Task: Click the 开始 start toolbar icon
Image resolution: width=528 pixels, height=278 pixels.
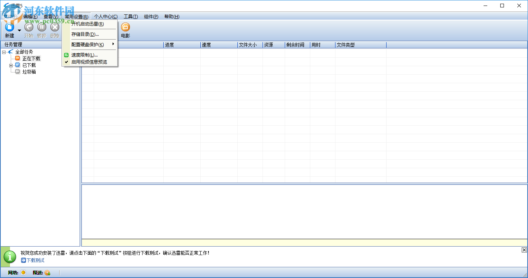Action: click(29, 27)
